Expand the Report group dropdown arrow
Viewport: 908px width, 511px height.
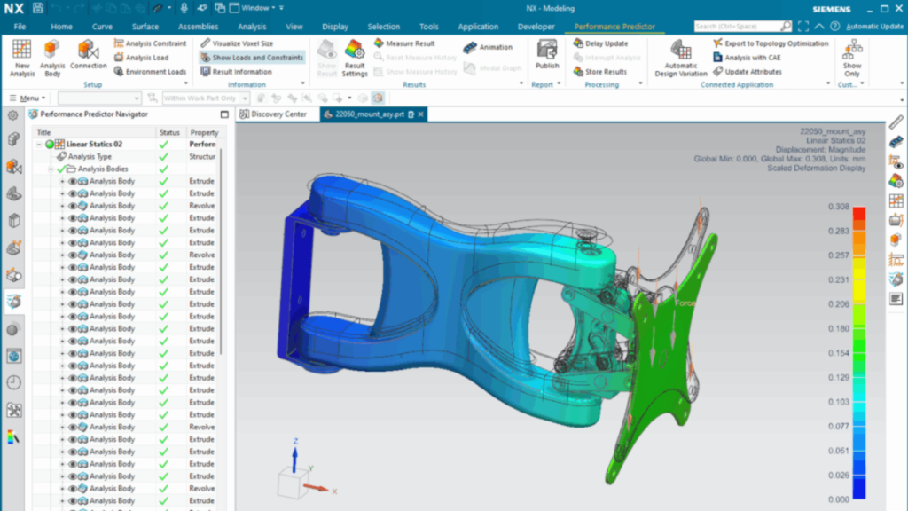[559, 84]
